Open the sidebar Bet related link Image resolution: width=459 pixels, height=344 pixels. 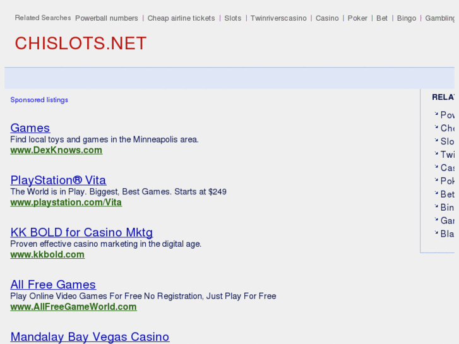(447, 194)
